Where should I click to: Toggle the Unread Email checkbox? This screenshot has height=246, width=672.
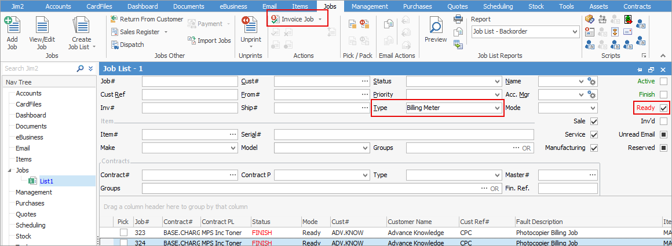coord(663,134)
